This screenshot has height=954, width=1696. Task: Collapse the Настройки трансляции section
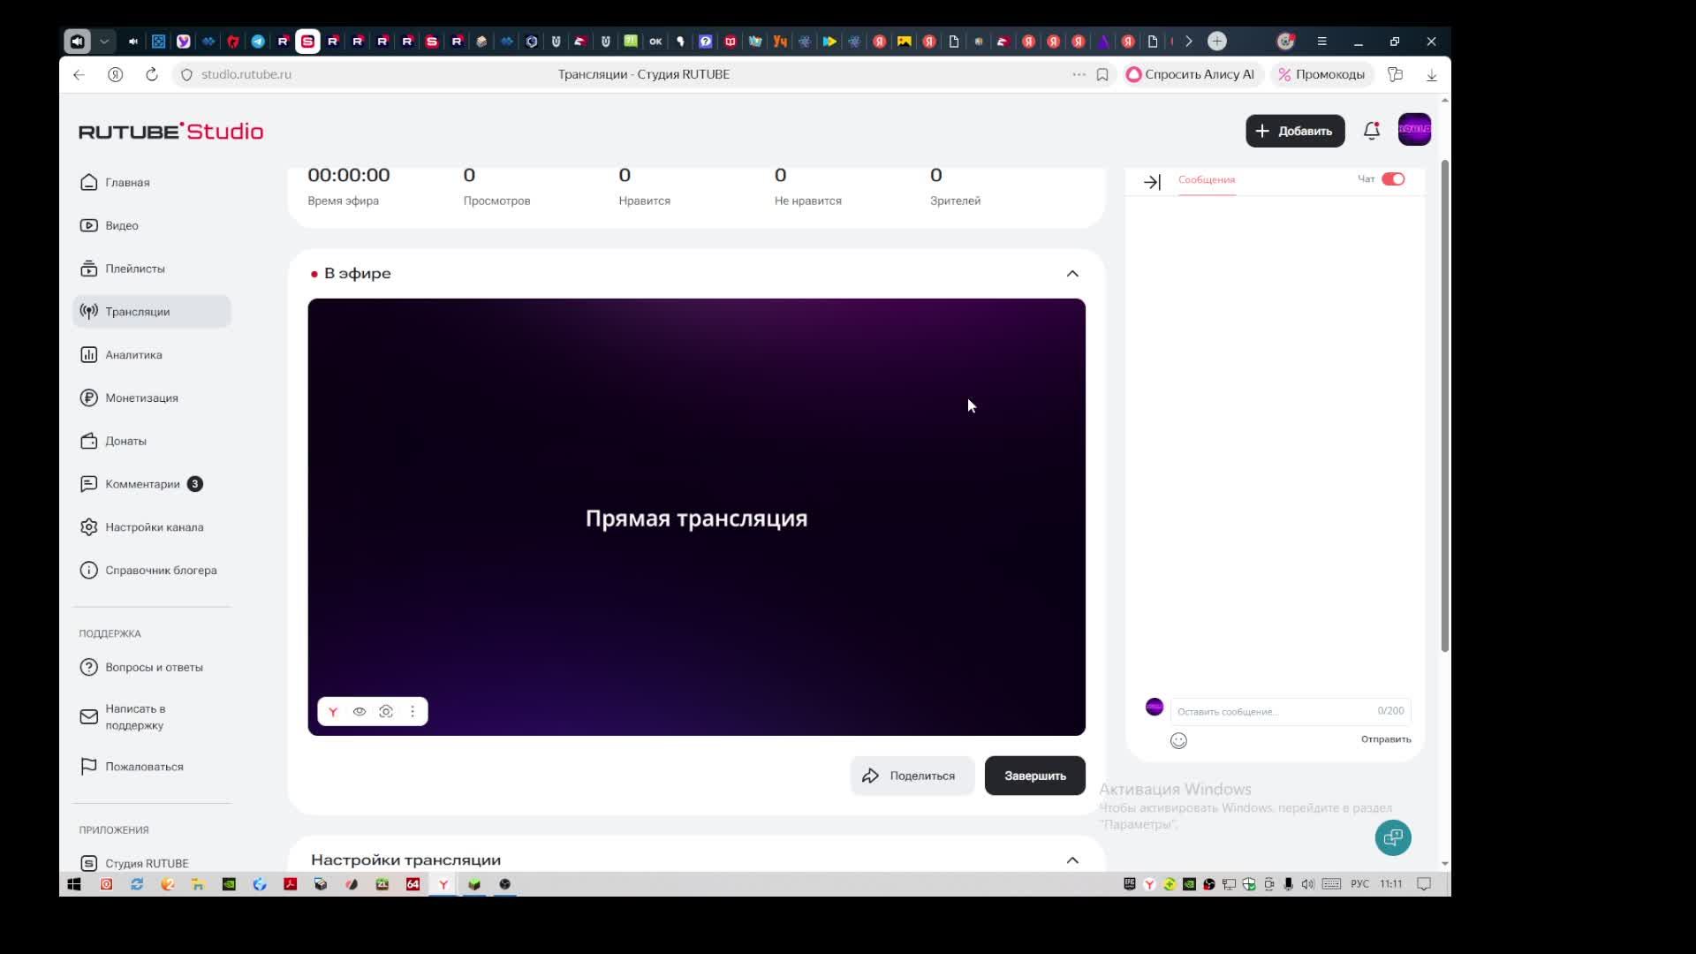click(1072, 860)
